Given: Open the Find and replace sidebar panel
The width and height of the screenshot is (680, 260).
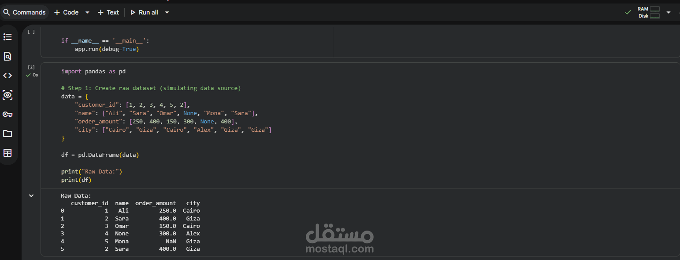Looking at the screenshot, I should coord(8,56).
